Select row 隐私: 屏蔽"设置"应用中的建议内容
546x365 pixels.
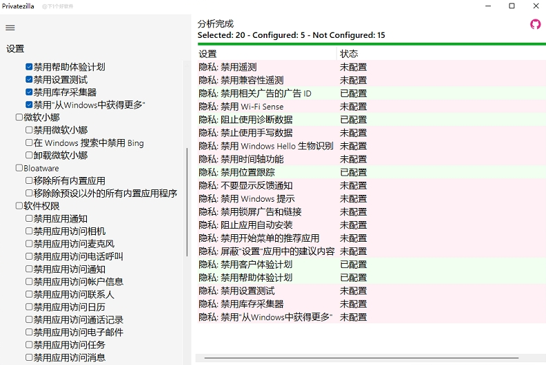[x=372, y=251]
